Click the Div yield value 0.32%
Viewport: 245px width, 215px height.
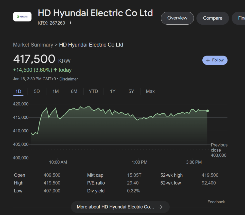click(x=133, y=191)
